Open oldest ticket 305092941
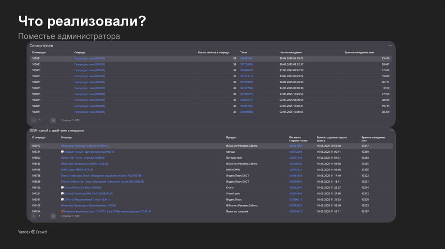 [x=296, y=170]
